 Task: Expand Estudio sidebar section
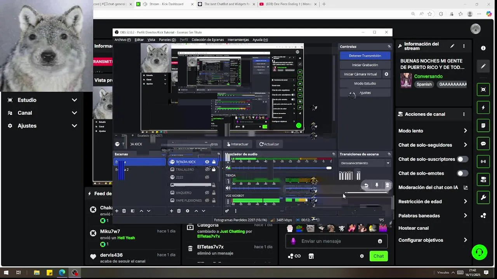point(43,100)
